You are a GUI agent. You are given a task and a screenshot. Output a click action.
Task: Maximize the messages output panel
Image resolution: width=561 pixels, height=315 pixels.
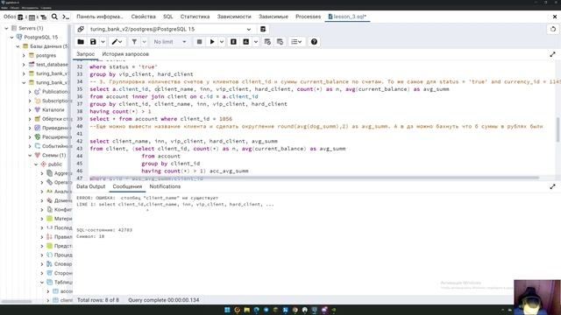pos(553,186)
